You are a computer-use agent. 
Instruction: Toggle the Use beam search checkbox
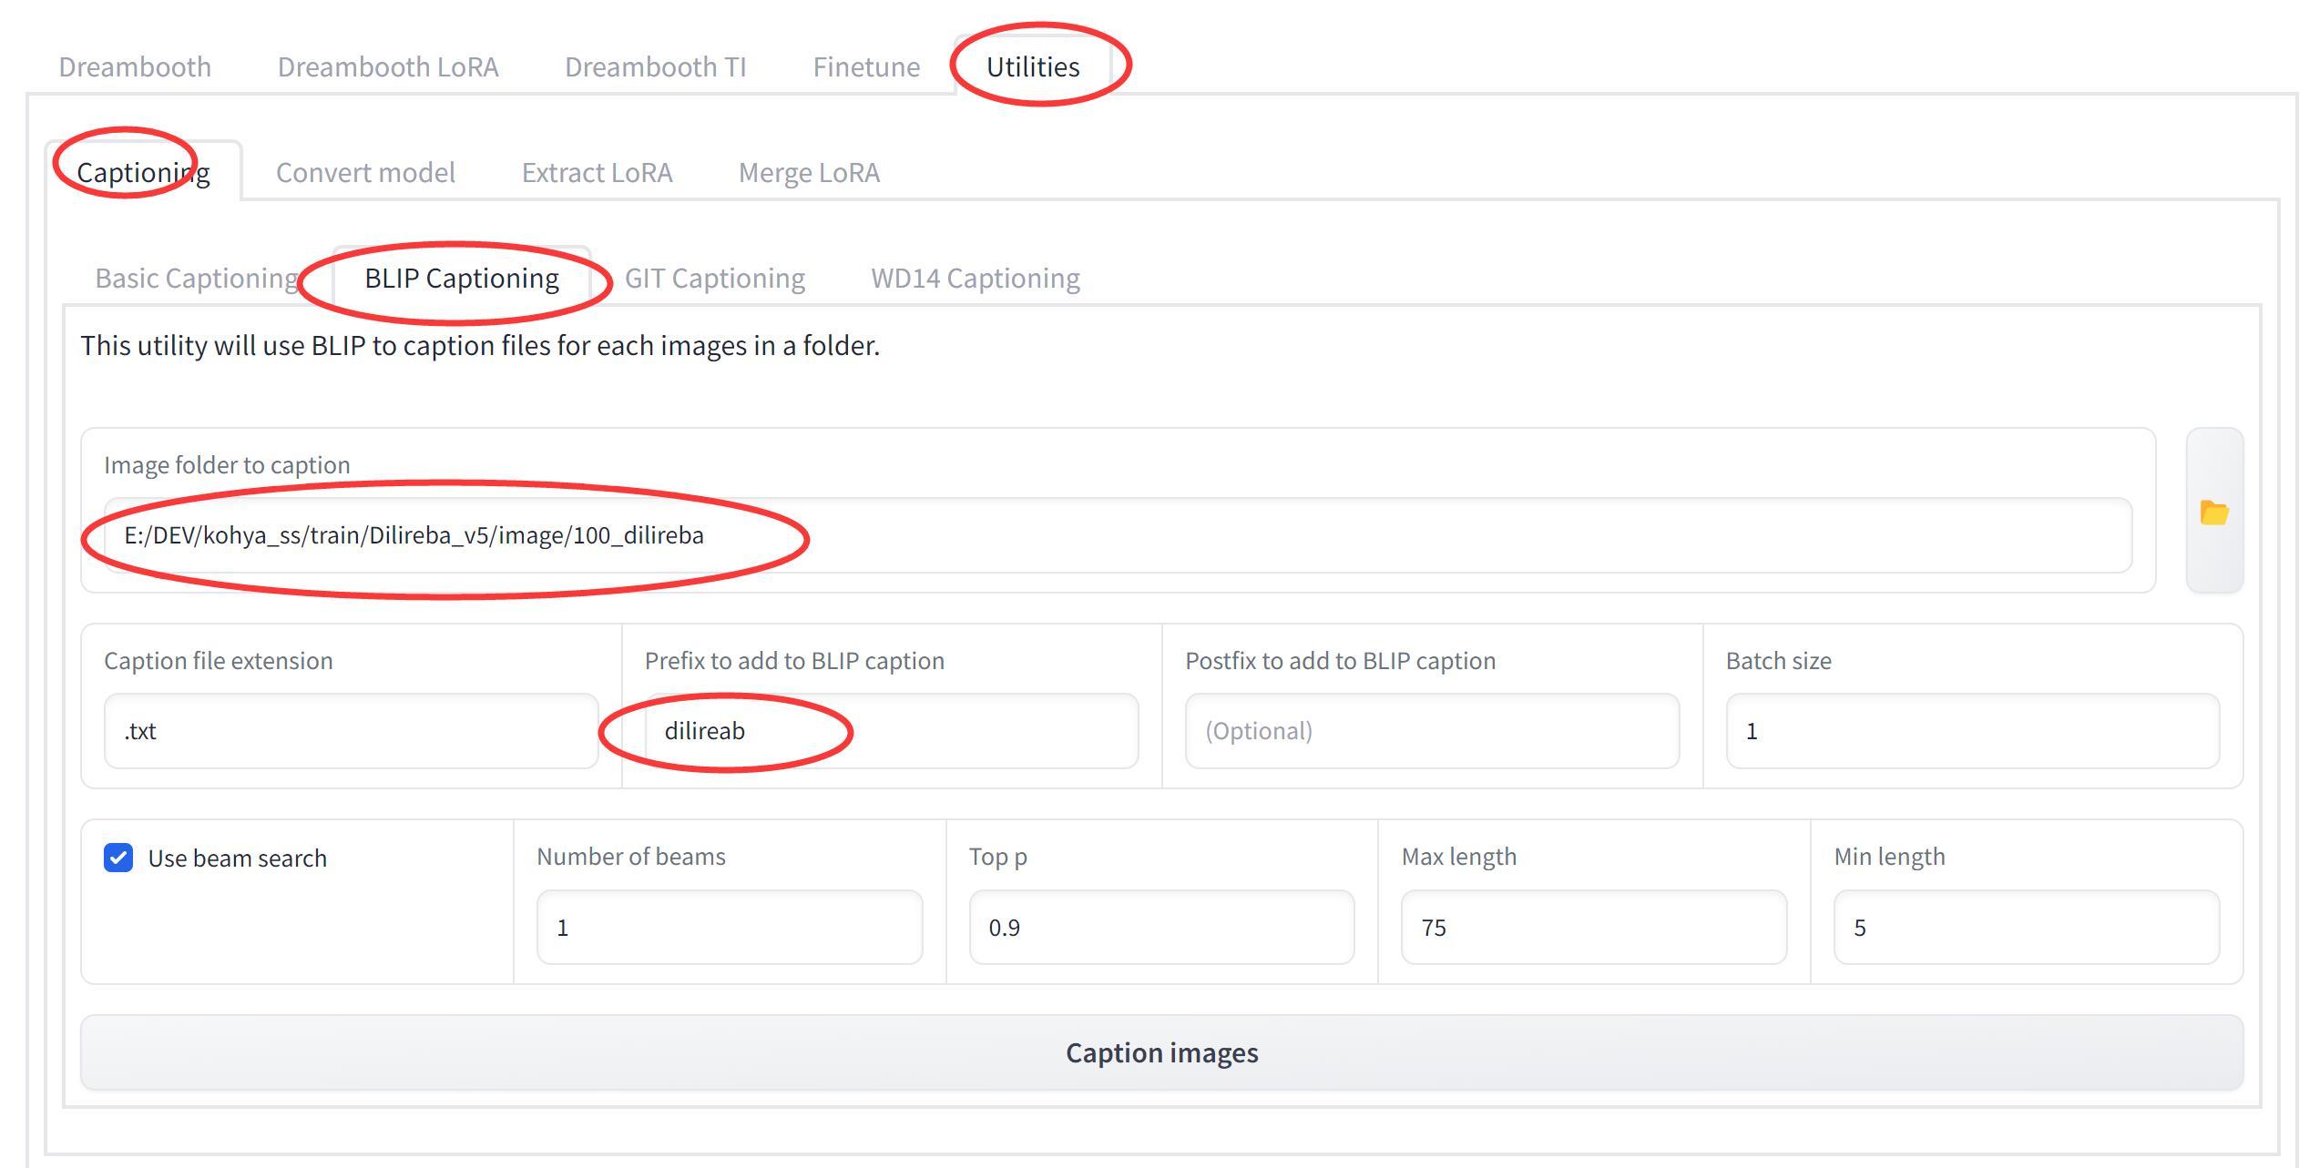pyautogui.click(x=118, y=858)
